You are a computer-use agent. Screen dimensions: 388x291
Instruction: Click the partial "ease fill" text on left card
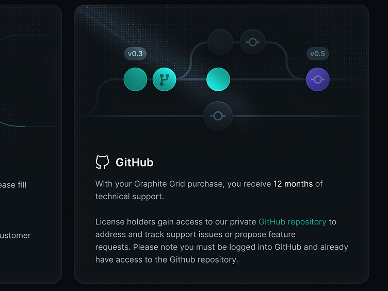click(x=13, y=185)
